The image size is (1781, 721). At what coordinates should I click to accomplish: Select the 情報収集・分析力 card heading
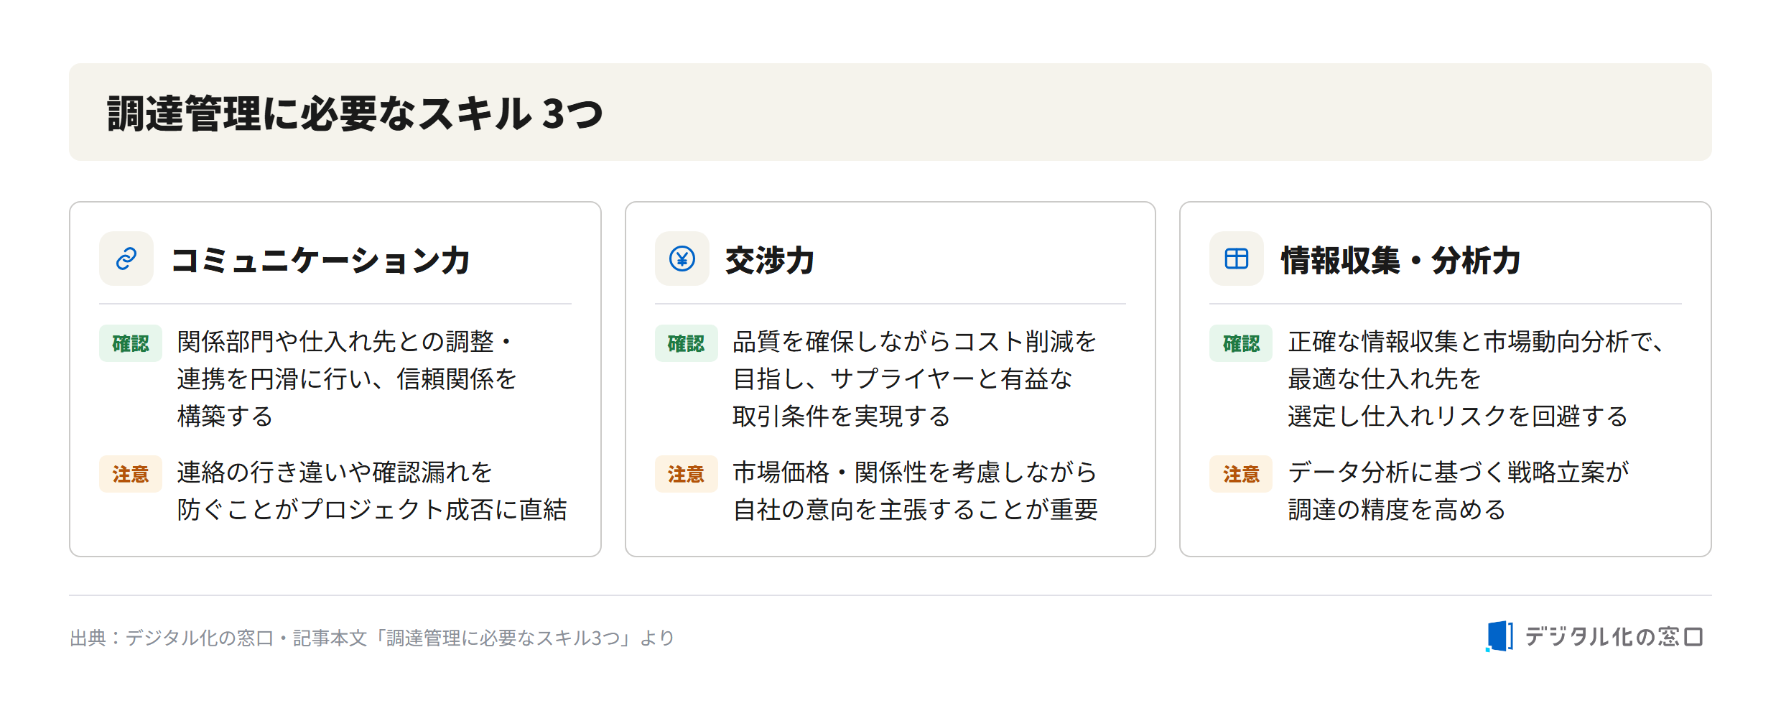coord(1401,260)
